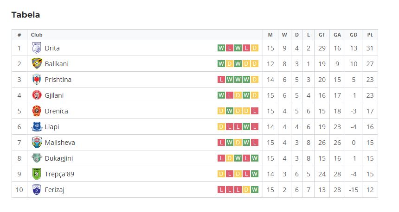The height and width of the screenshot is (212, 399).
Task: Click Drita's first green W form badge
Action: 221,48
